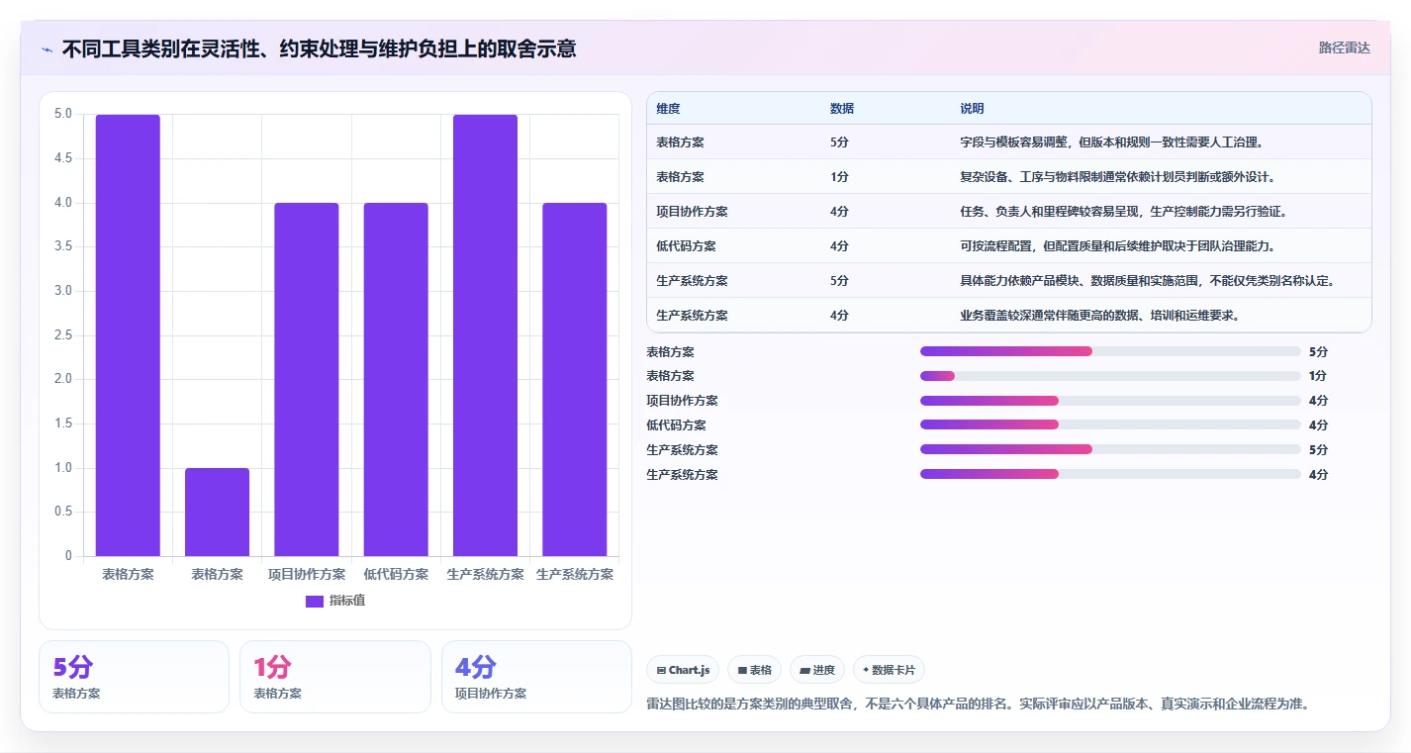Click the 生产系统方案 bar with value 5
The height and width of the screenshot is (753, 1411).
point(485,335)
